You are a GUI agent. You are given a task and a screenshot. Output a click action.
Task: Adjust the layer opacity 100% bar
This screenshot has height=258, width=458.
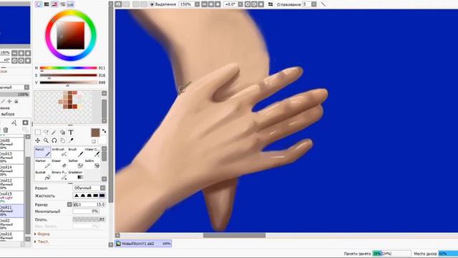click(14, 95)
